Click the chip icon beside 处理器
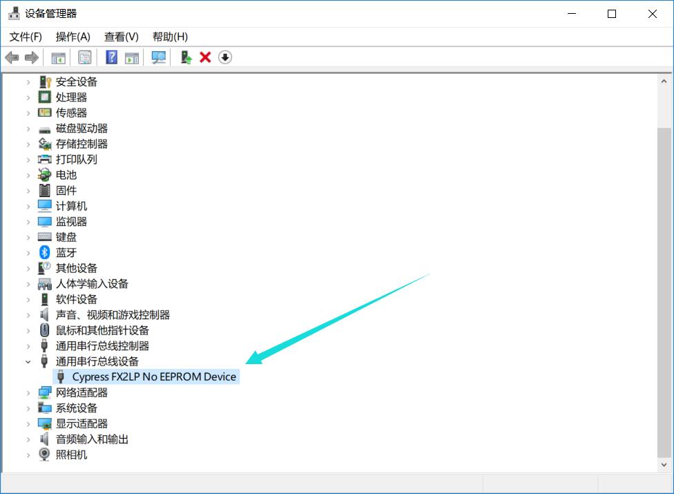674x494 pixels. (x=45, y=97)
